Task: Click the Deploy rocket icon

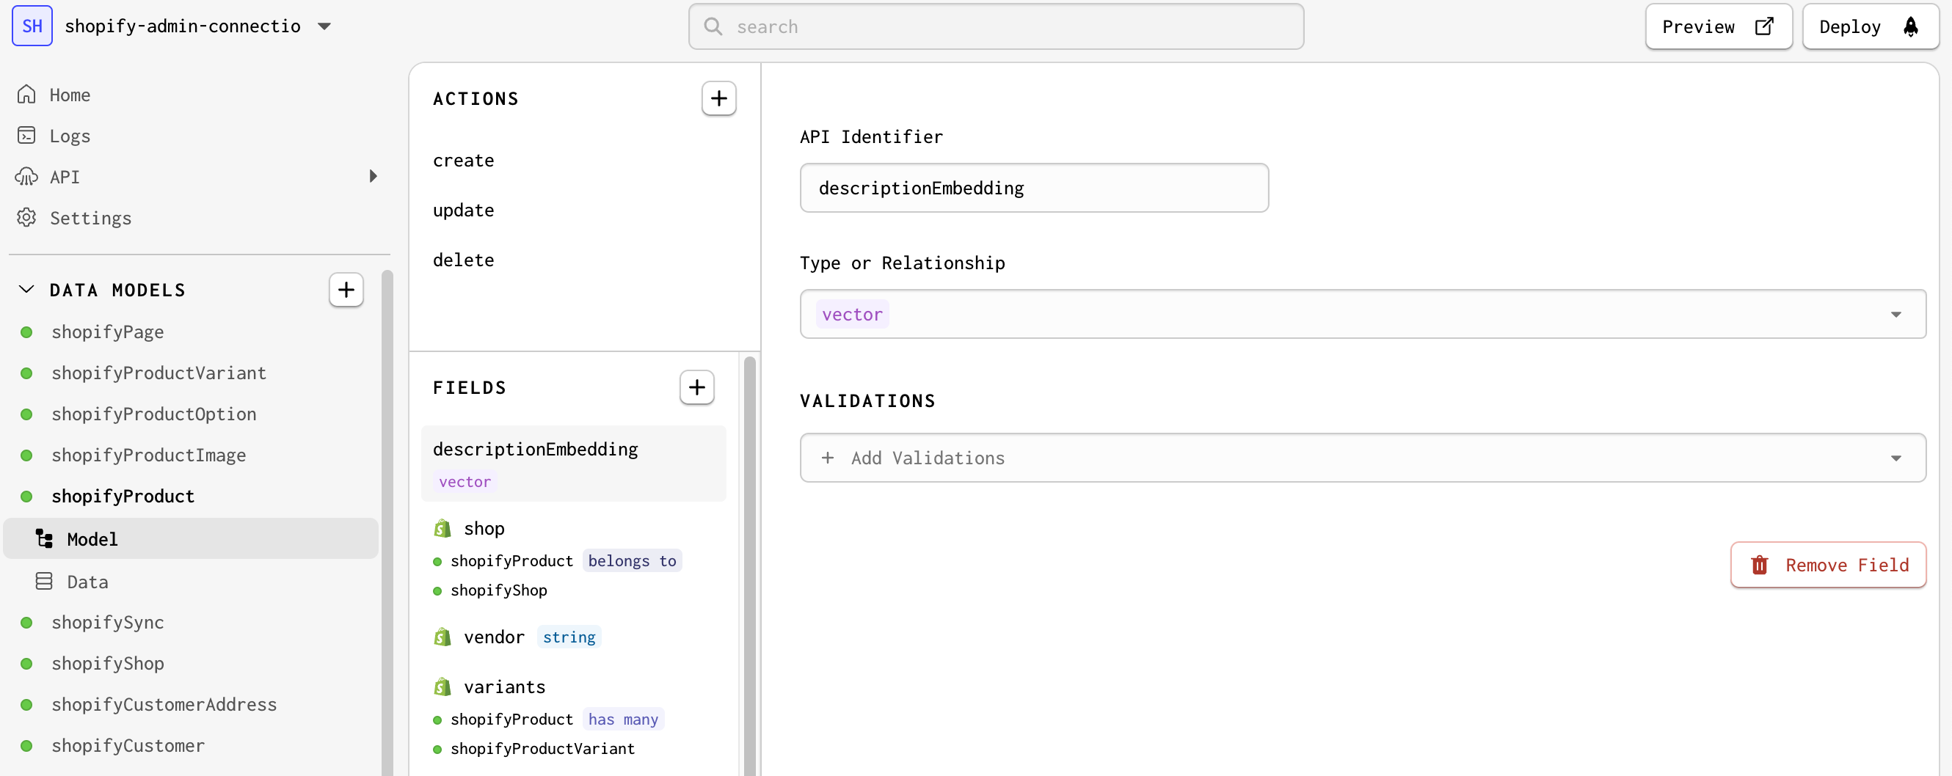Action: pos(1911,26)
